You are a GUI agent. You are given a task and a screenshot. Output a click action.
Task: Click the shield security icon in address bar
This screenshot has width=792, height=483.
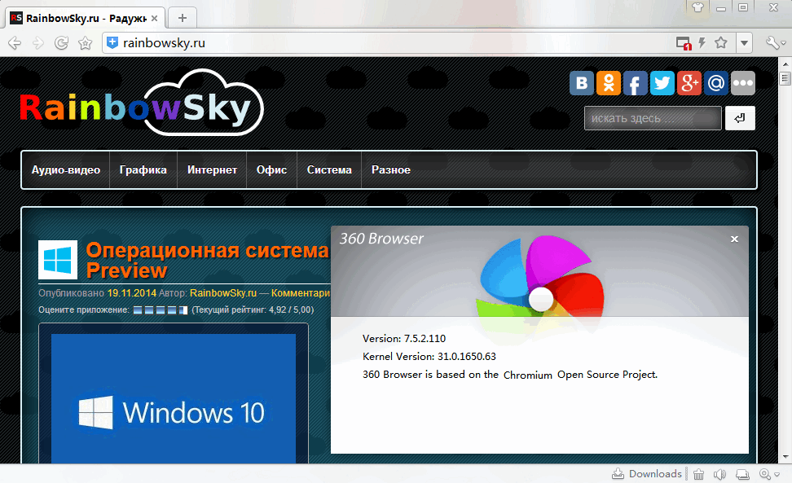[112, 43]
